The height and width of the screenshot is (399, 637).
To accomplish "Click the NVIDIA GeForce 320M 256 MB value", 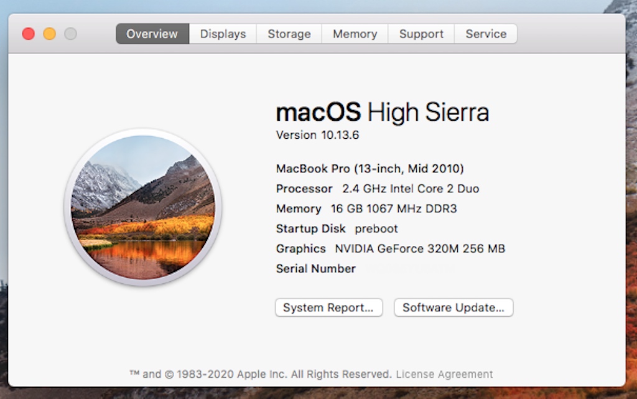I will tap(420, 248).
